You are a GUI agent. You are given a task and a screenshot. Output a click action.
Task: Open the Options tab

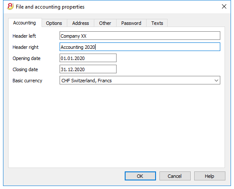pyautogui.click(x=54, y=23)
